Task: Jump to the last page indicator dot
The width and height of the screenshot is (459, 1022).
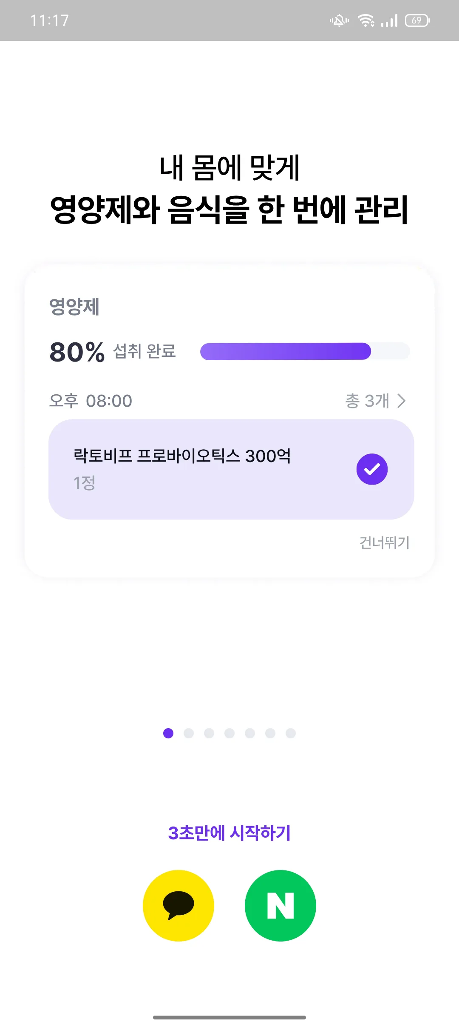Action: tap(291, 733)
